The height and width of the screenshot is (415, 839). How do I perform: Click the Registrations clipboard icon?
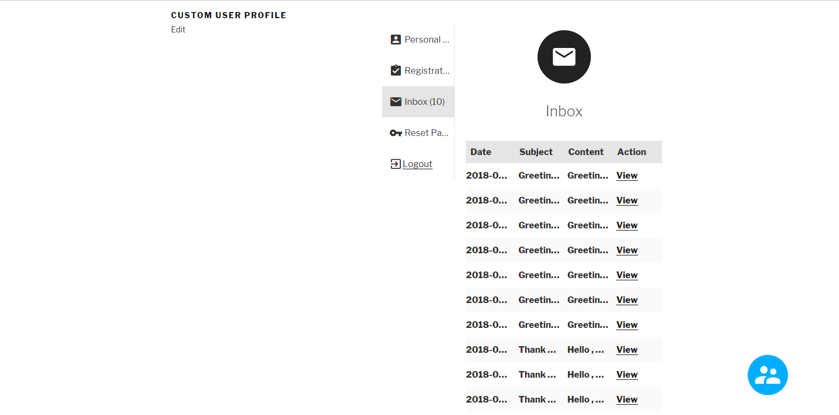(395, 71)
